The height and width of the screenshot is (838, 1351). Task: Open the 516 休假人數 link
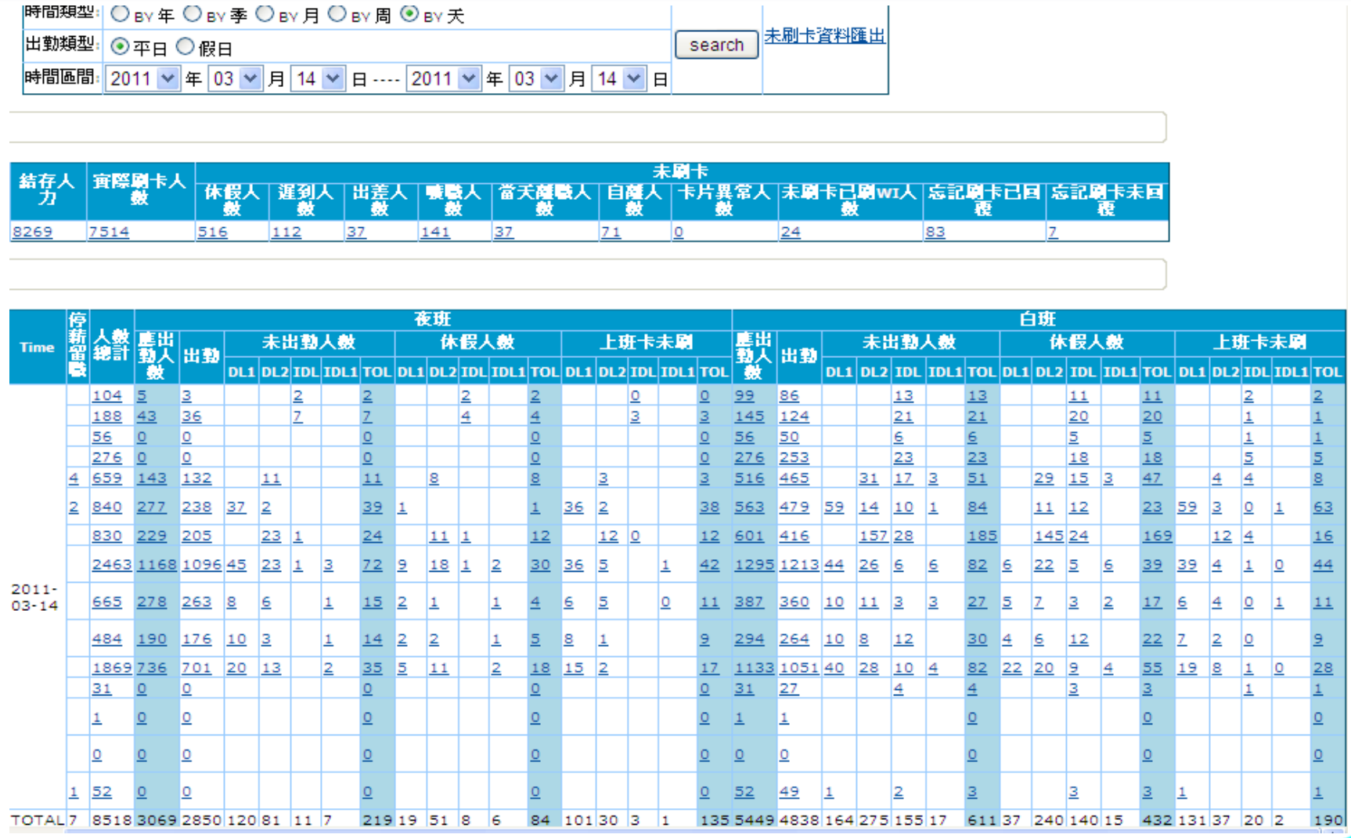[x=212, y=232]
